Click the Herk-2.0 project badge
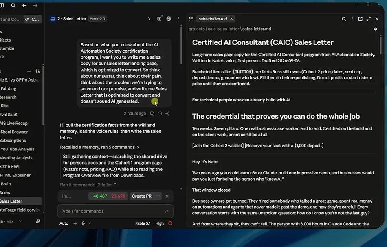Viewport: 387px width, 247px height. pos(97,19)
